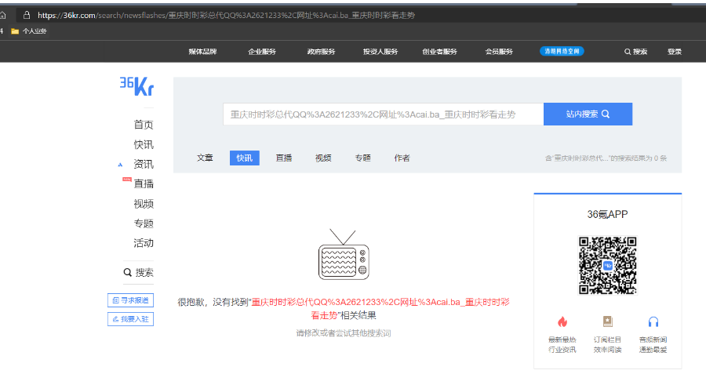Click the flame icon for 最新最热行业资讯
Screen dimensions: 706x374
tap(562, 321)
